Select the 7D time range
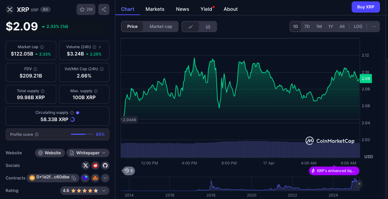The width and height of the screenshot is (388, 199). pyautogui.click(x=307, y=27)
